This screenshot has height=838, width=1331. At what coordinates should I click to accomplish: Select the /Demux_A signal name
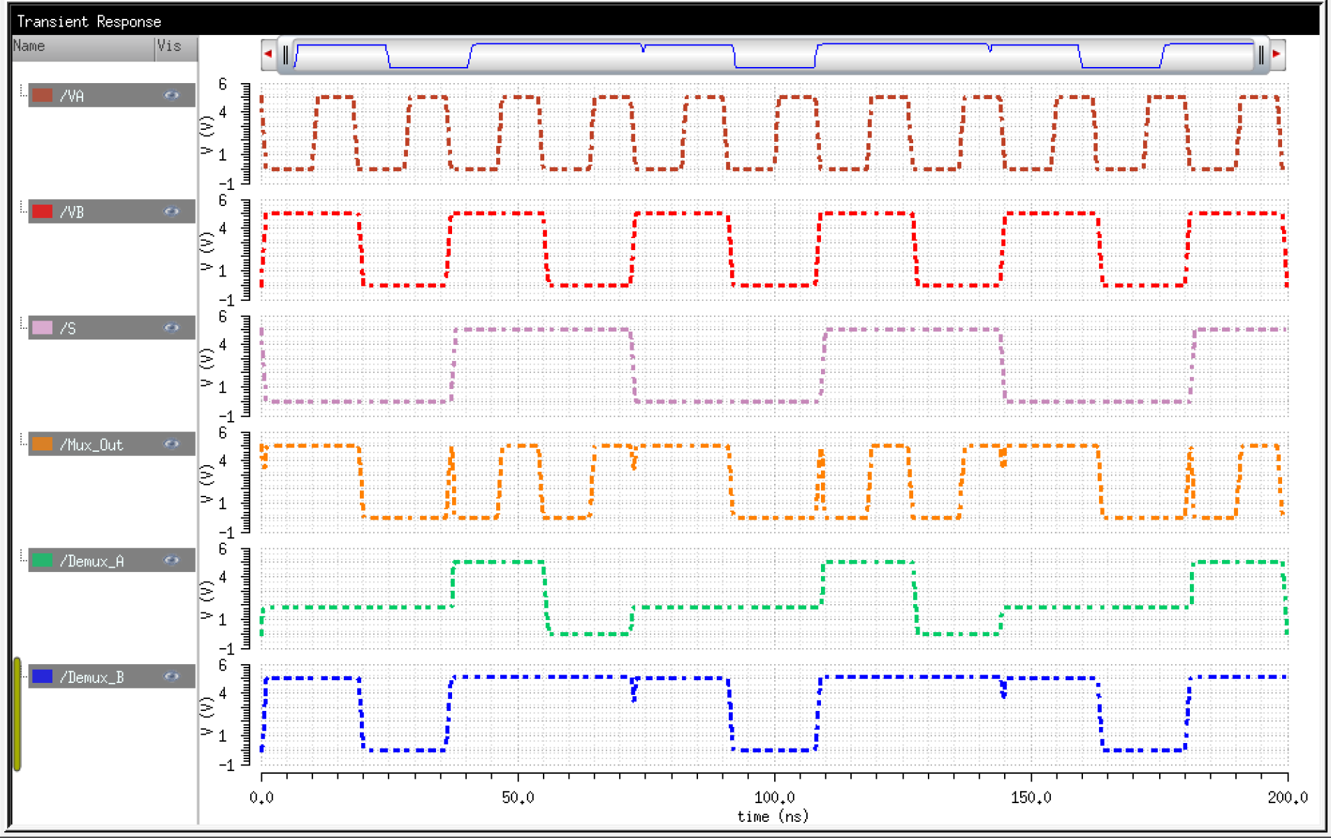[x=92, y=561]
